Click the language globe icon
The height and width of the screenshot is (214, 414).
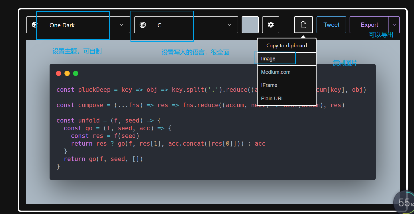click(x=143, y=25)
